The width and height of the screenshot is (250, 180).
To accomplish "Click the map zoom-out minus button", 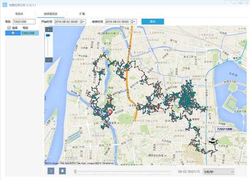I will coord(49,60).
